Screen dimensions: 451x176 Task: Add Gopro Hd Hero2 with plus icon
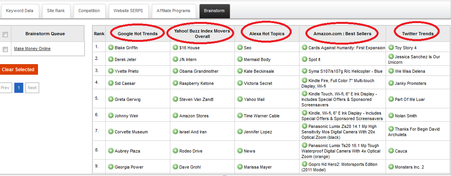(x=304, y=164)
